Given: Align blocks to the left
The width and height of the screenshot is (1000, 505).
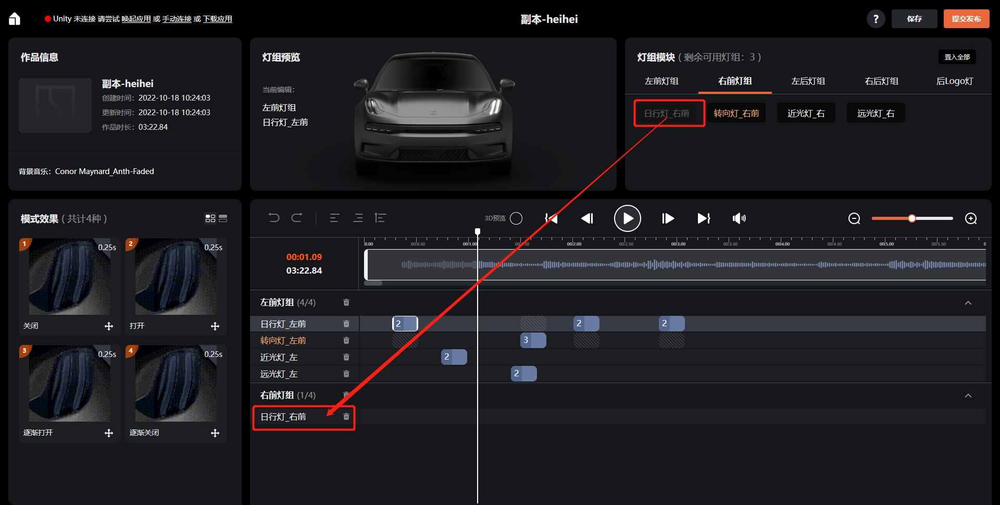Looking at the screenshot, I should tap(334, 218).
